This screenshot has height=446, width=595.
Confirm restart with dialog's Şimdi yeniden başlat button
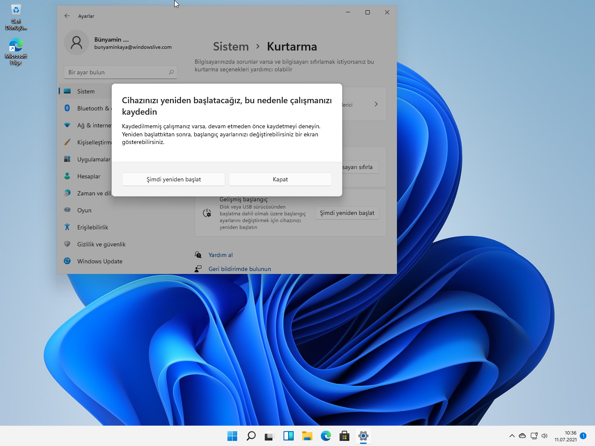pos(173,179)
